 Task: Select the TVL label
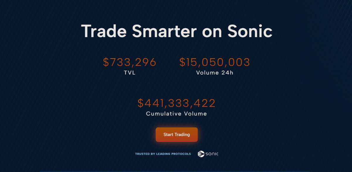(x=130, y=73)
